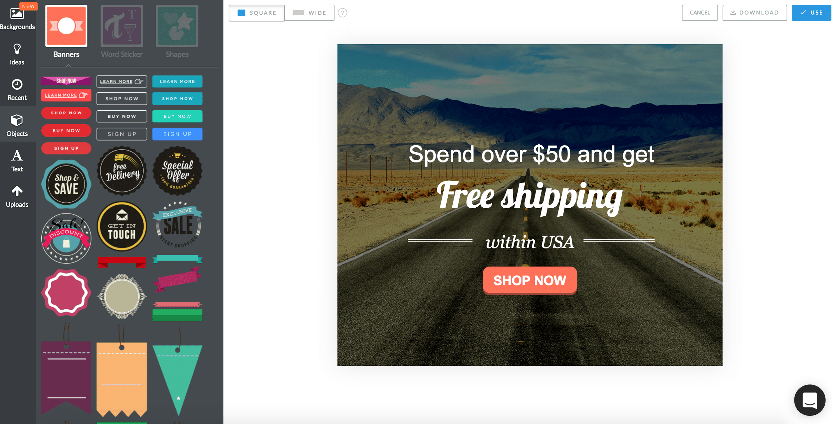
Task: Click the DOWNLOAD button
Action: coord(754,12)
